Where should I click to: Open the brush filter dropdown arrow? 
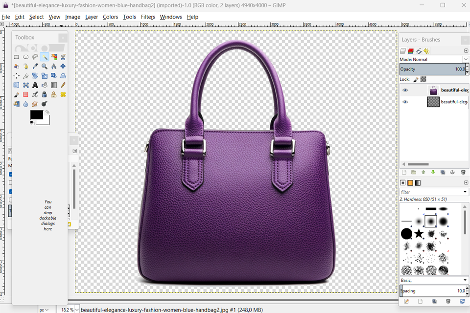pyautogui.click(x=465, y=192)
